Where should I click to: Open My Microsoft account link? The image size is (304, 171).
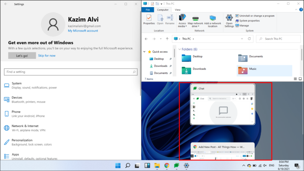83,30
